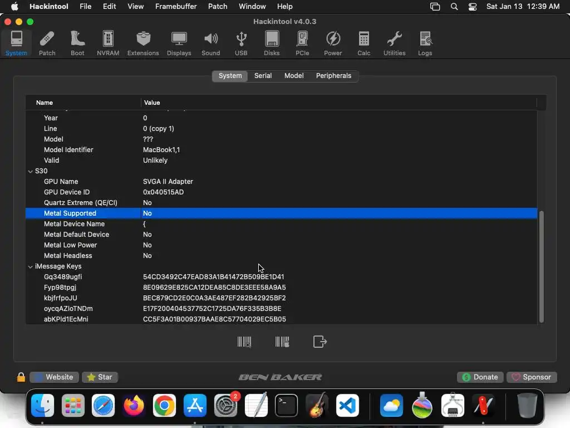Select the Model Identifier row
This screenshot has height=428, width=570.
281,150
